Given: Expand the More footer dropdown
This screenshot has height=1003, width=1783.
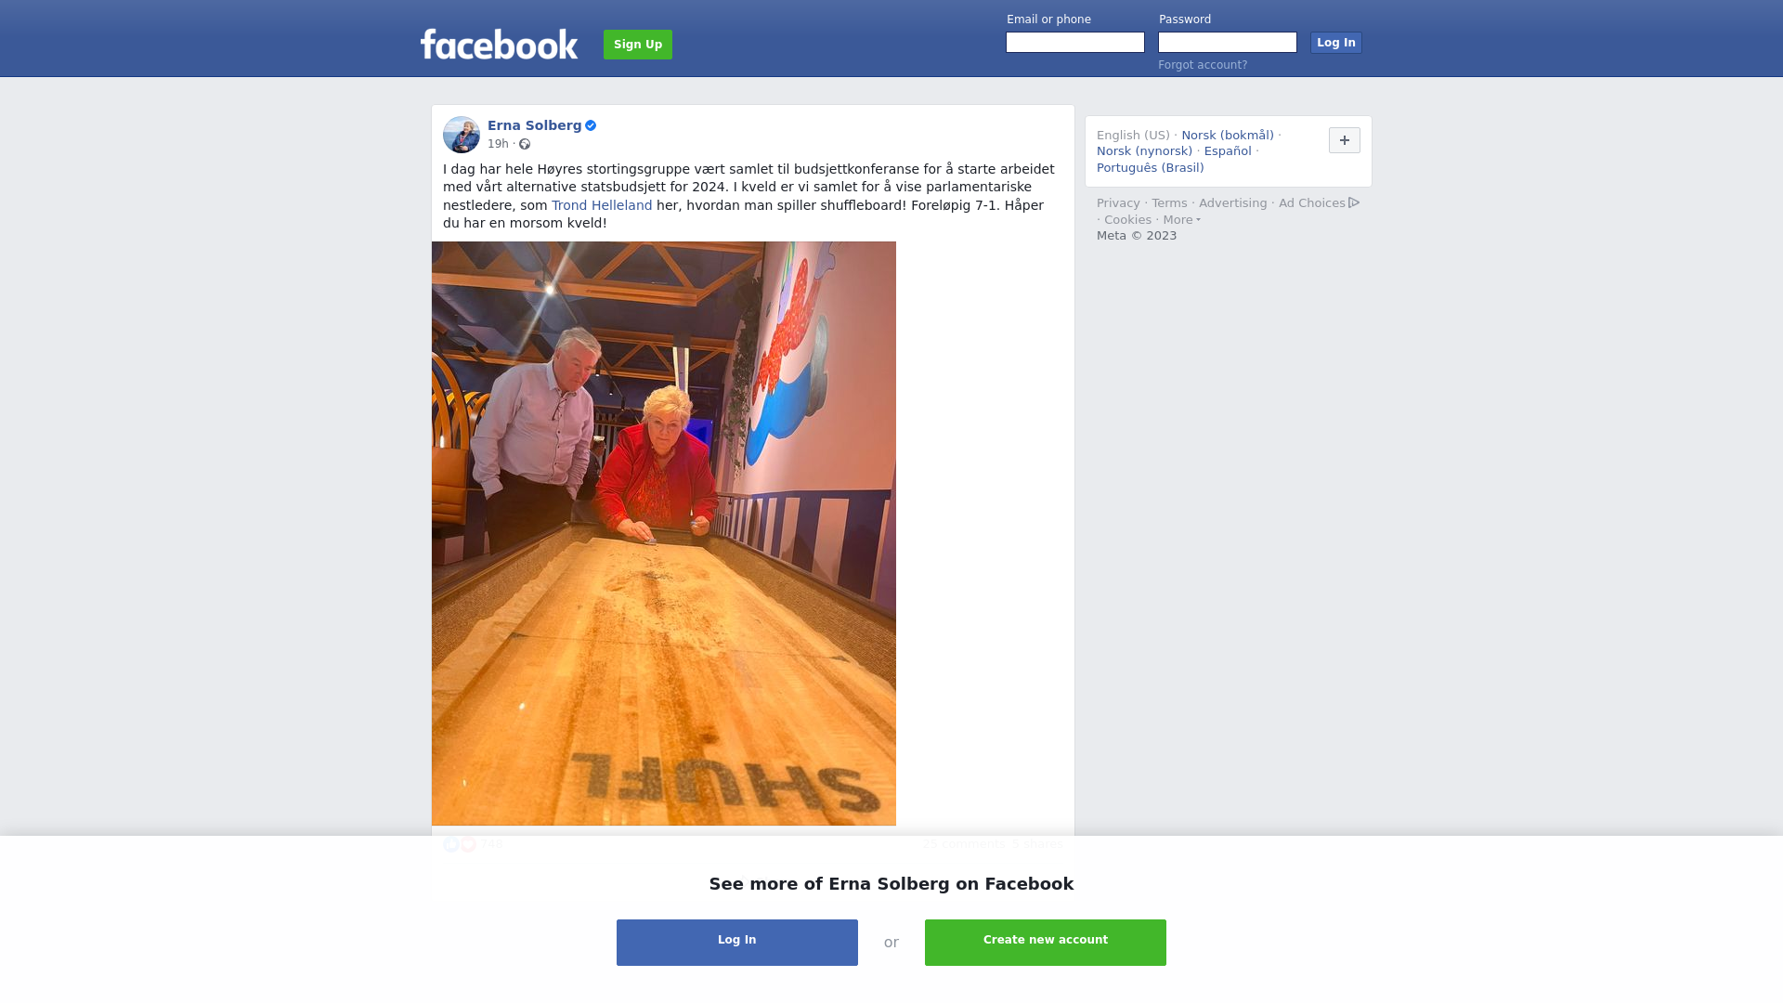Looking at the screenshot, I should pos(1181,220).
